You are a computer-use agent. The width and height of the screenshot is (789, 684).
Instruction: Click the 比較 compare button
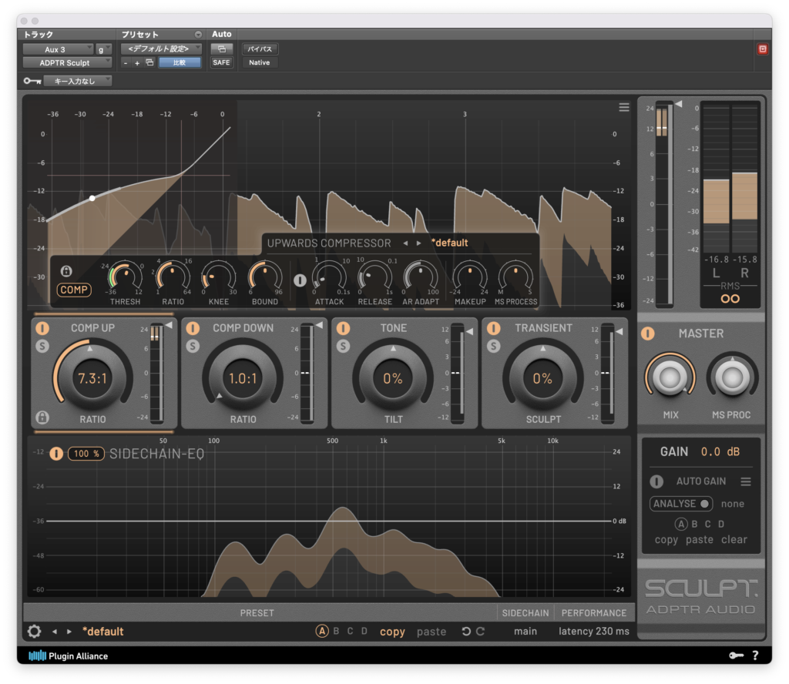pyautogui.click(x=180, y=62)
